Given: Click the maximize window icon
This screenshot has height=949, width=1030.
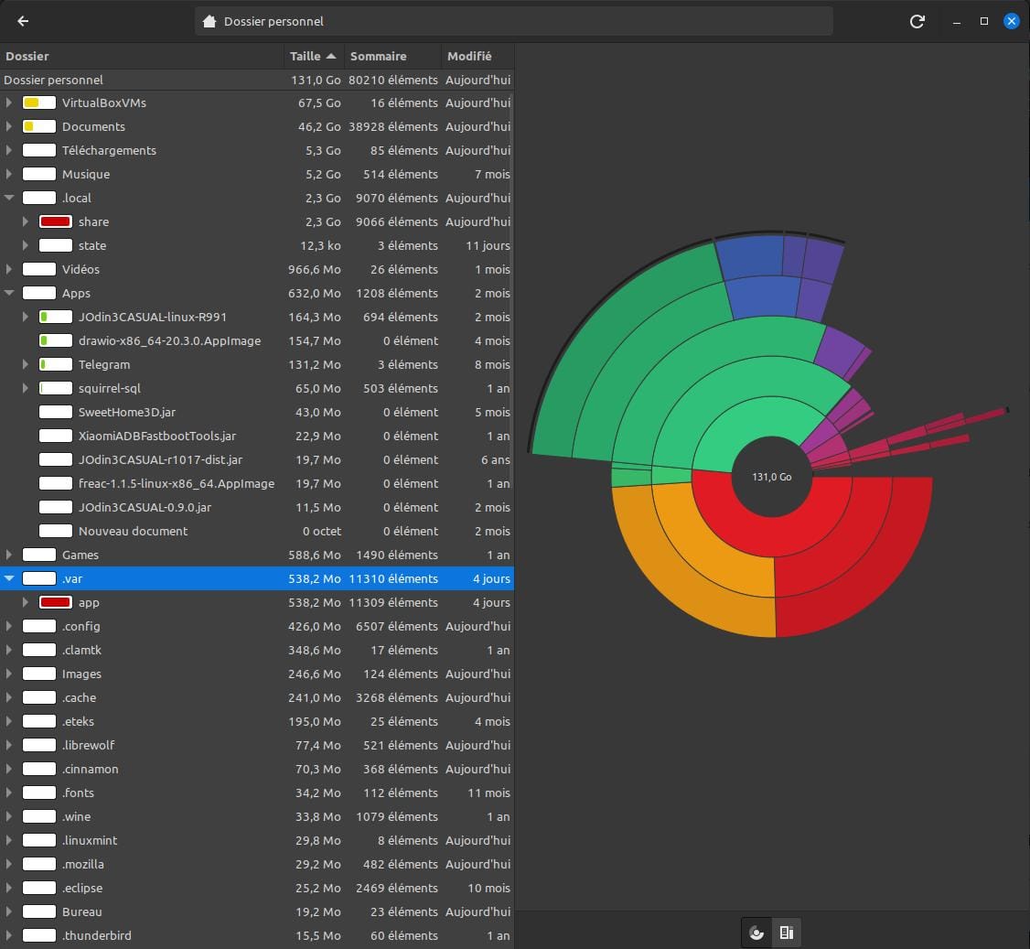Looking at the screenshot, I should 984,21.
